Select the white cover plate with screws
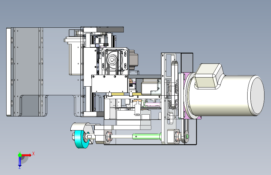The height and width of the screenshot is (175, 271). (x=110, y=84)
